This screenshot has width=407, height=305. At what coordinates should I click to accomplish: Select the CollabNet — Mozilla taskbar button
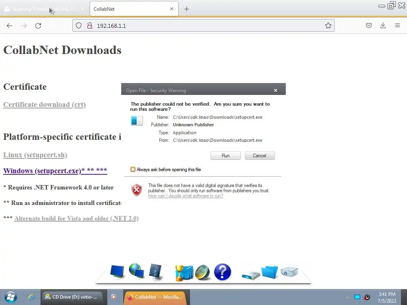pyautogui.click(x=156, y=297)
